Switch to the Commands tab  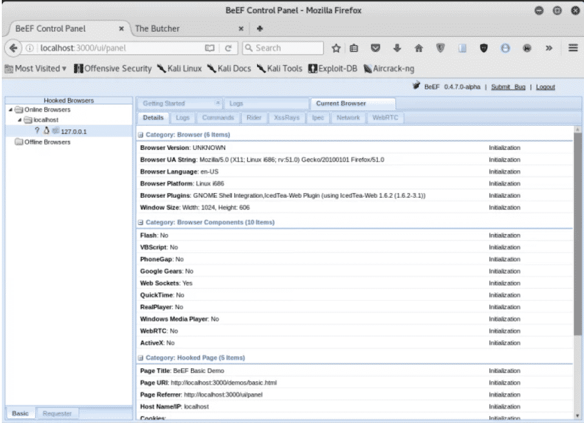[218, 117]
